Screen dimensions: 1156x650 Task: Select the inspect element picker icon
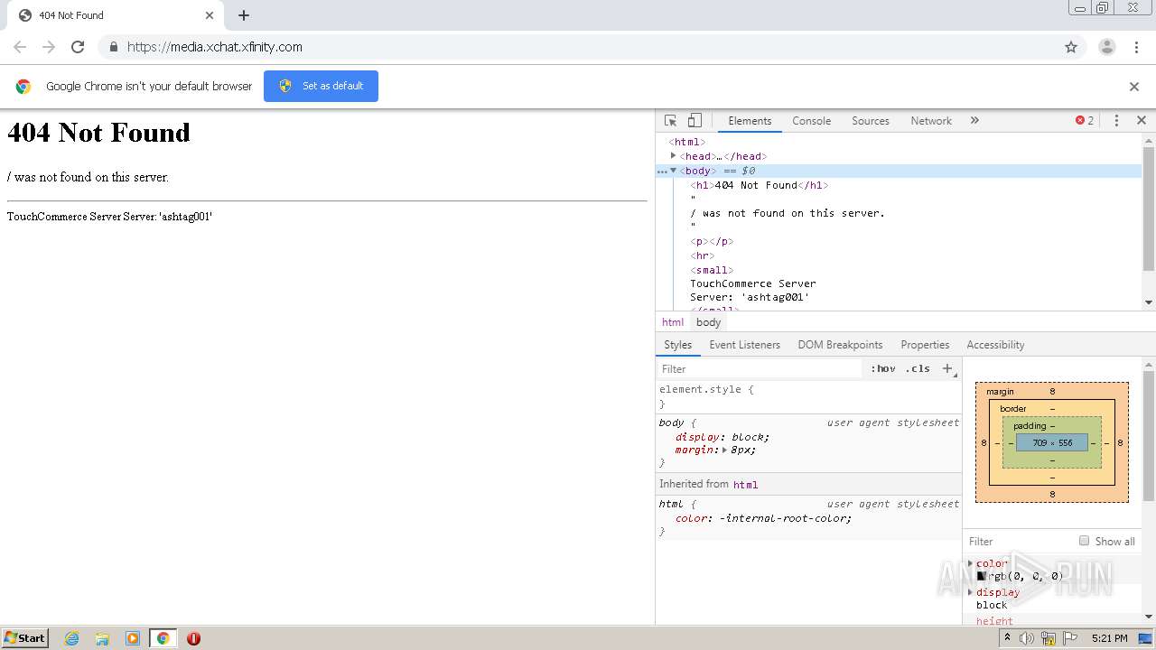coord(670,120)
